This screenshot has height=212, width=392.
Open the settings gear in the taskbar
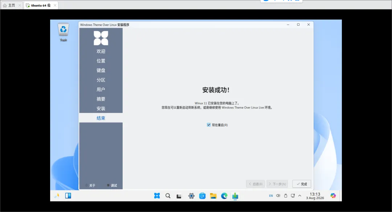tap(192, 196)
